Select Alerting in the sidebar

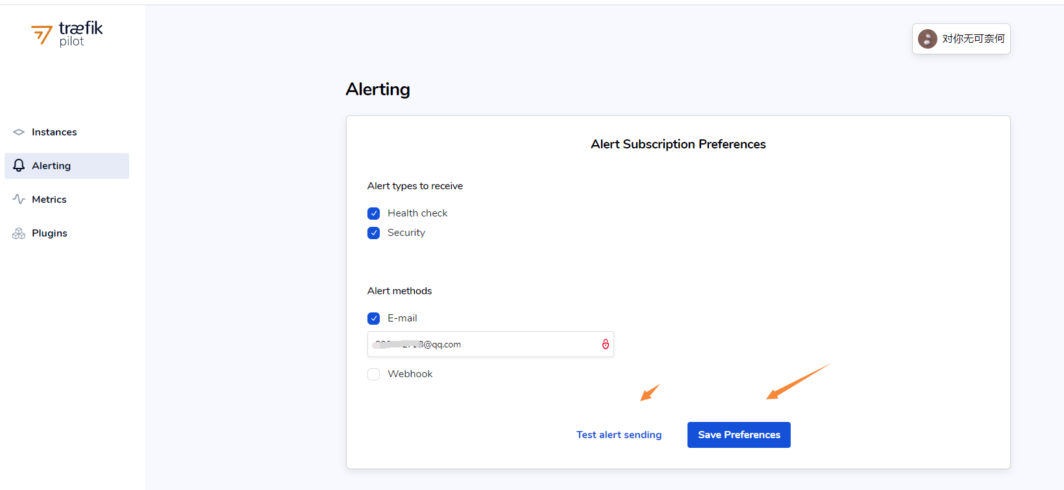tap(67, 166)
